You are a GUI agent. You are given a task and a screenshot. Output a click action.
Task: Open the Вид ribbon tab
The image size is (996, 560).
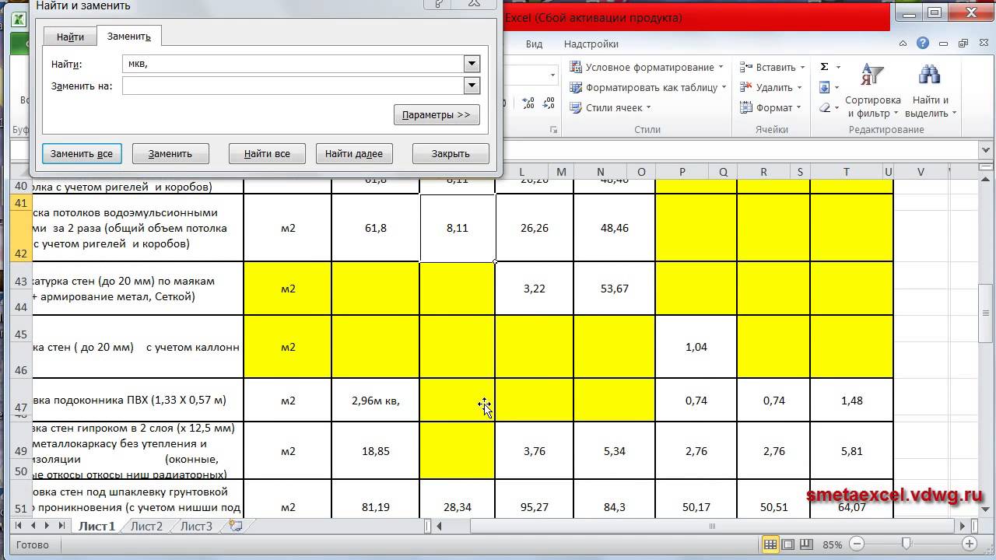coord(534,44)
